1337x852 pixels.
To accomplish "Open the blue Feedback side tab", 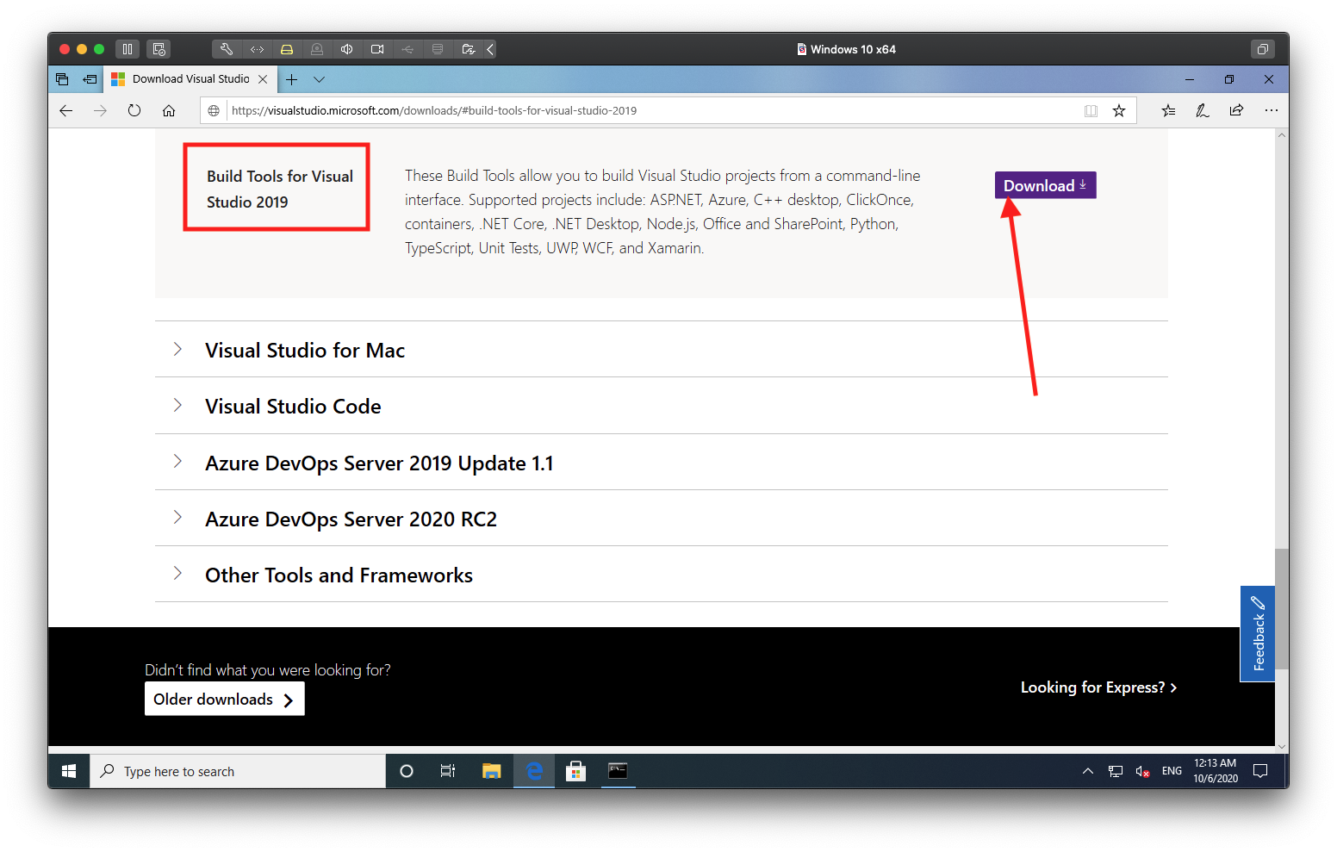I will coord(1258,634).
